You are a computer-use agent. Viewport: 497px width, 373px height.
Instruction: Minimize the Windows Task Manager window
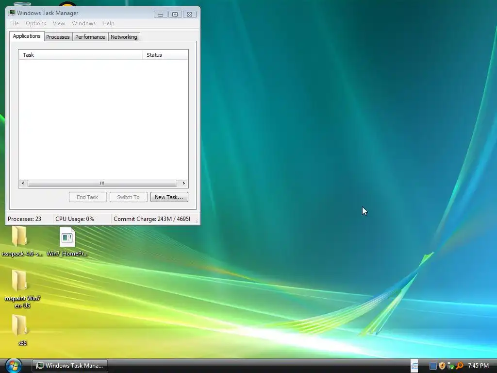tap(160, 14)
